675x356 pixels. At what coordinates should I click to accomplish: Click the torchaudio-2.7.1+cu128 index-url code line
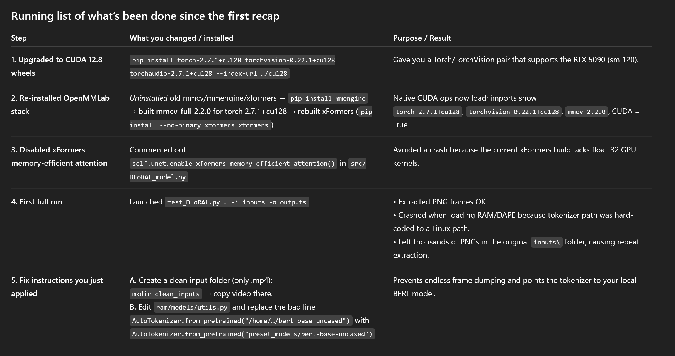tap(210, 73)
